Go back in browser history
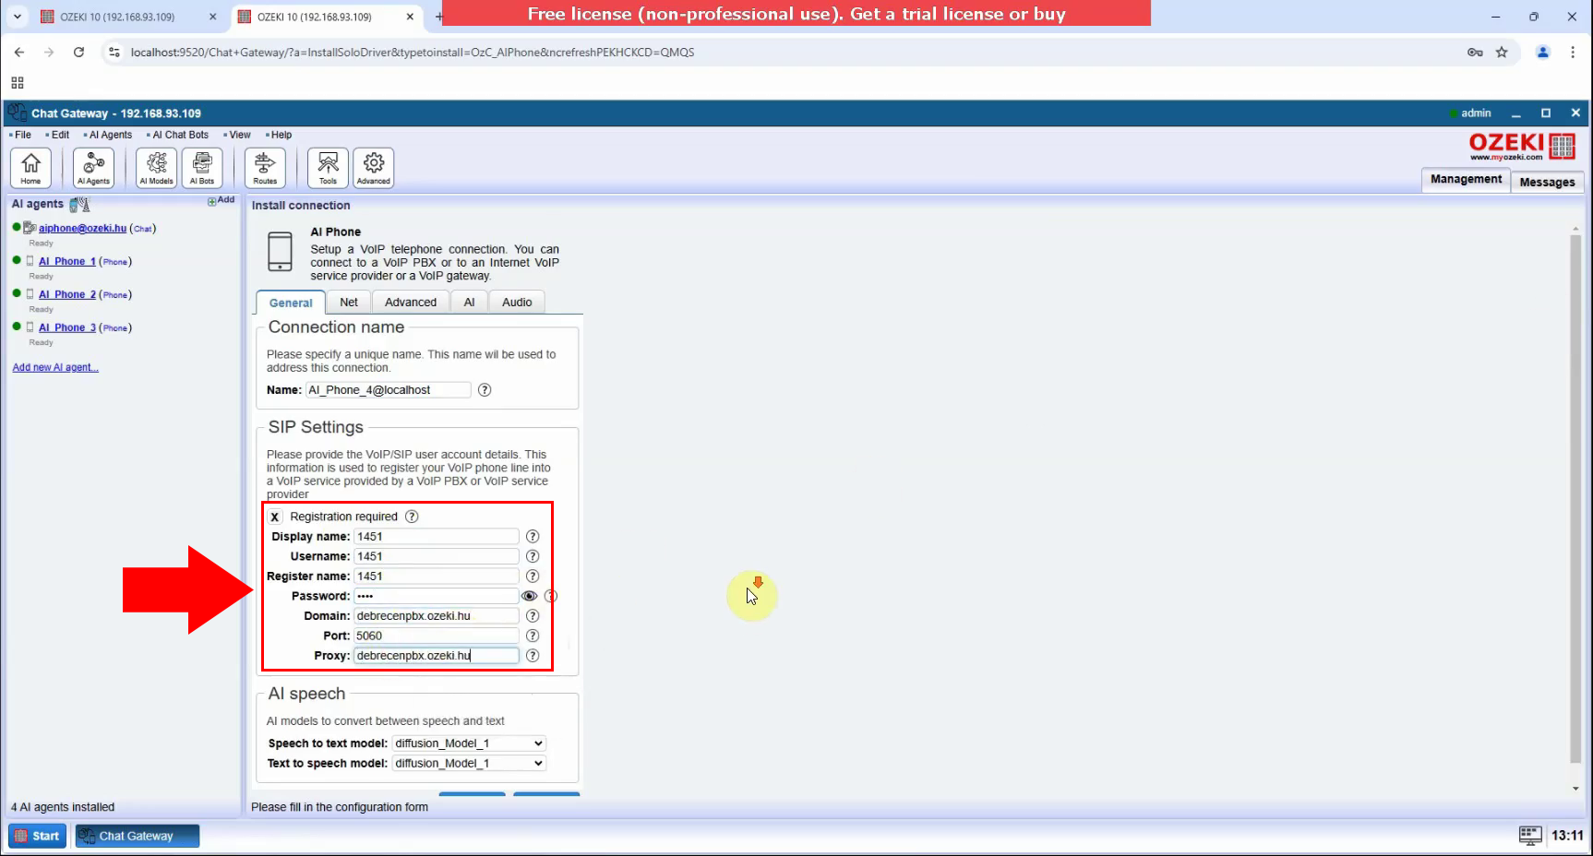Image resolution: width=1593 pixels, height=856 pixels. coord(19,53)
